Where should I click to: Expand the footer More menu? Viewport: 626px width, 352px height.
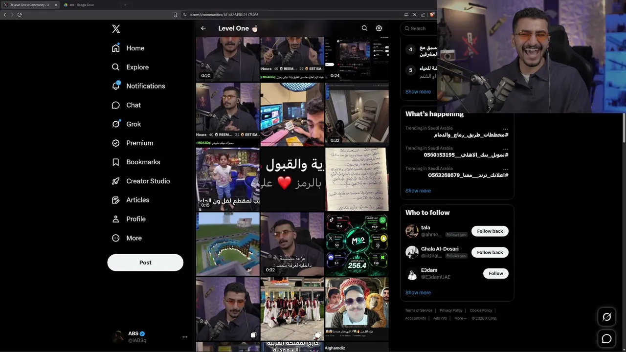tap(460, 318)
